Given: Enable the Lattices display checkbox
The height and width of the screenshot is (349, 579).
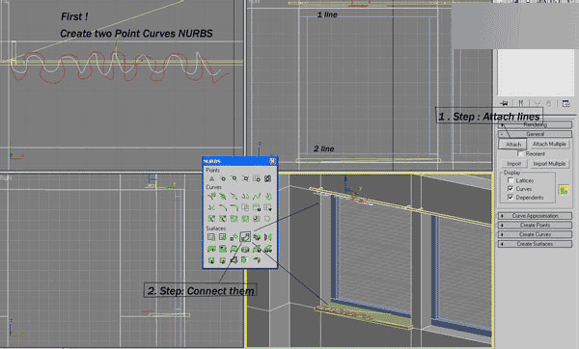Looking at the screenshot, I should point(510,180).
